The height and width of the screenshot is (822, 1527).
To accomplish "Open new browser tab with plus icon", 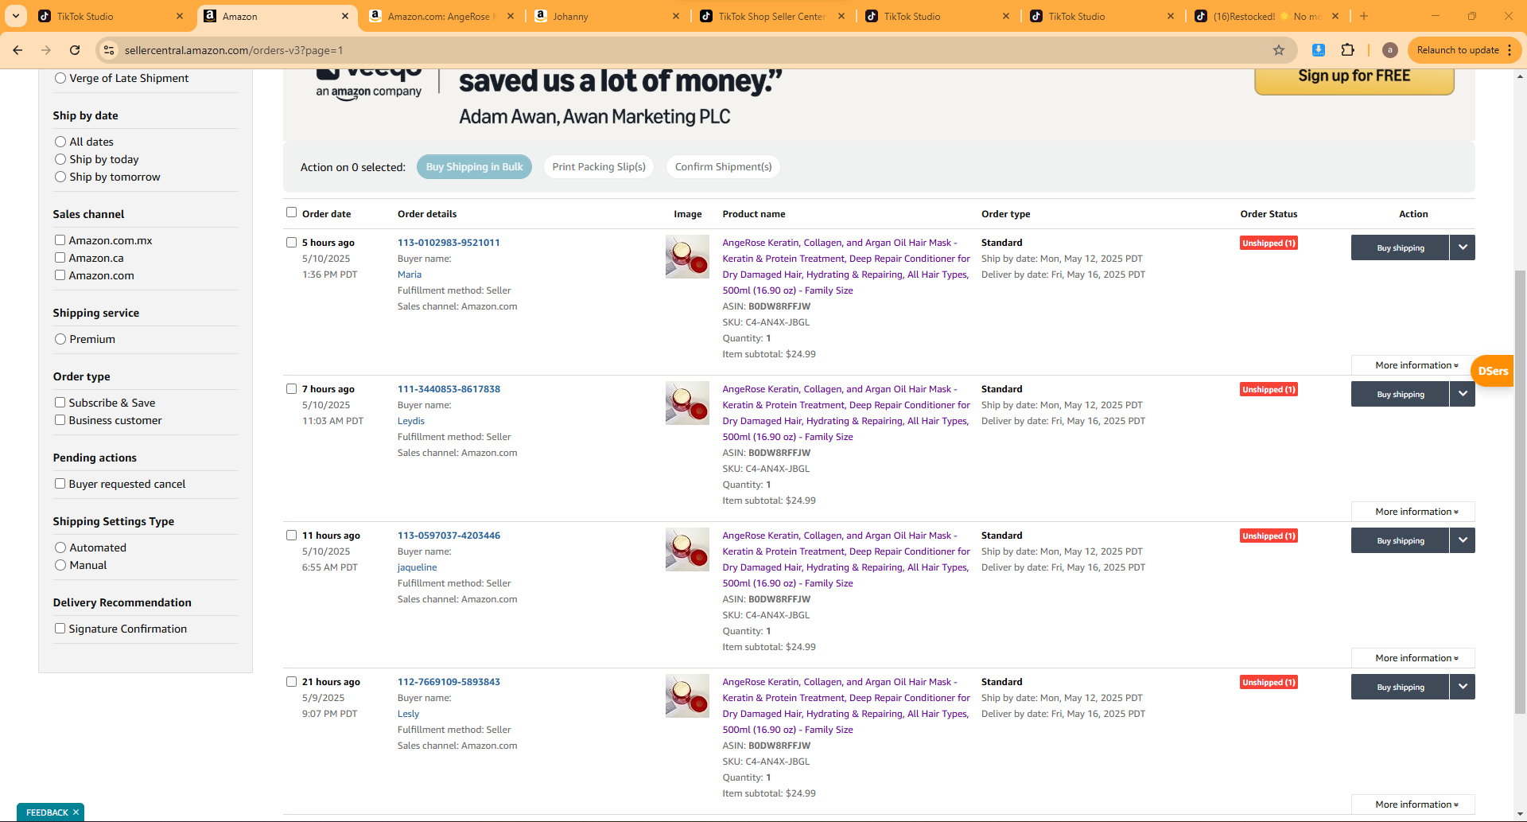I will pyautogui.click(x=1364, y=16).
